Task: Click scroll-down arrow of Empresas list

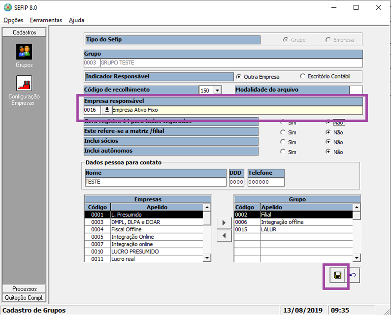Action: tap(207, 258)
